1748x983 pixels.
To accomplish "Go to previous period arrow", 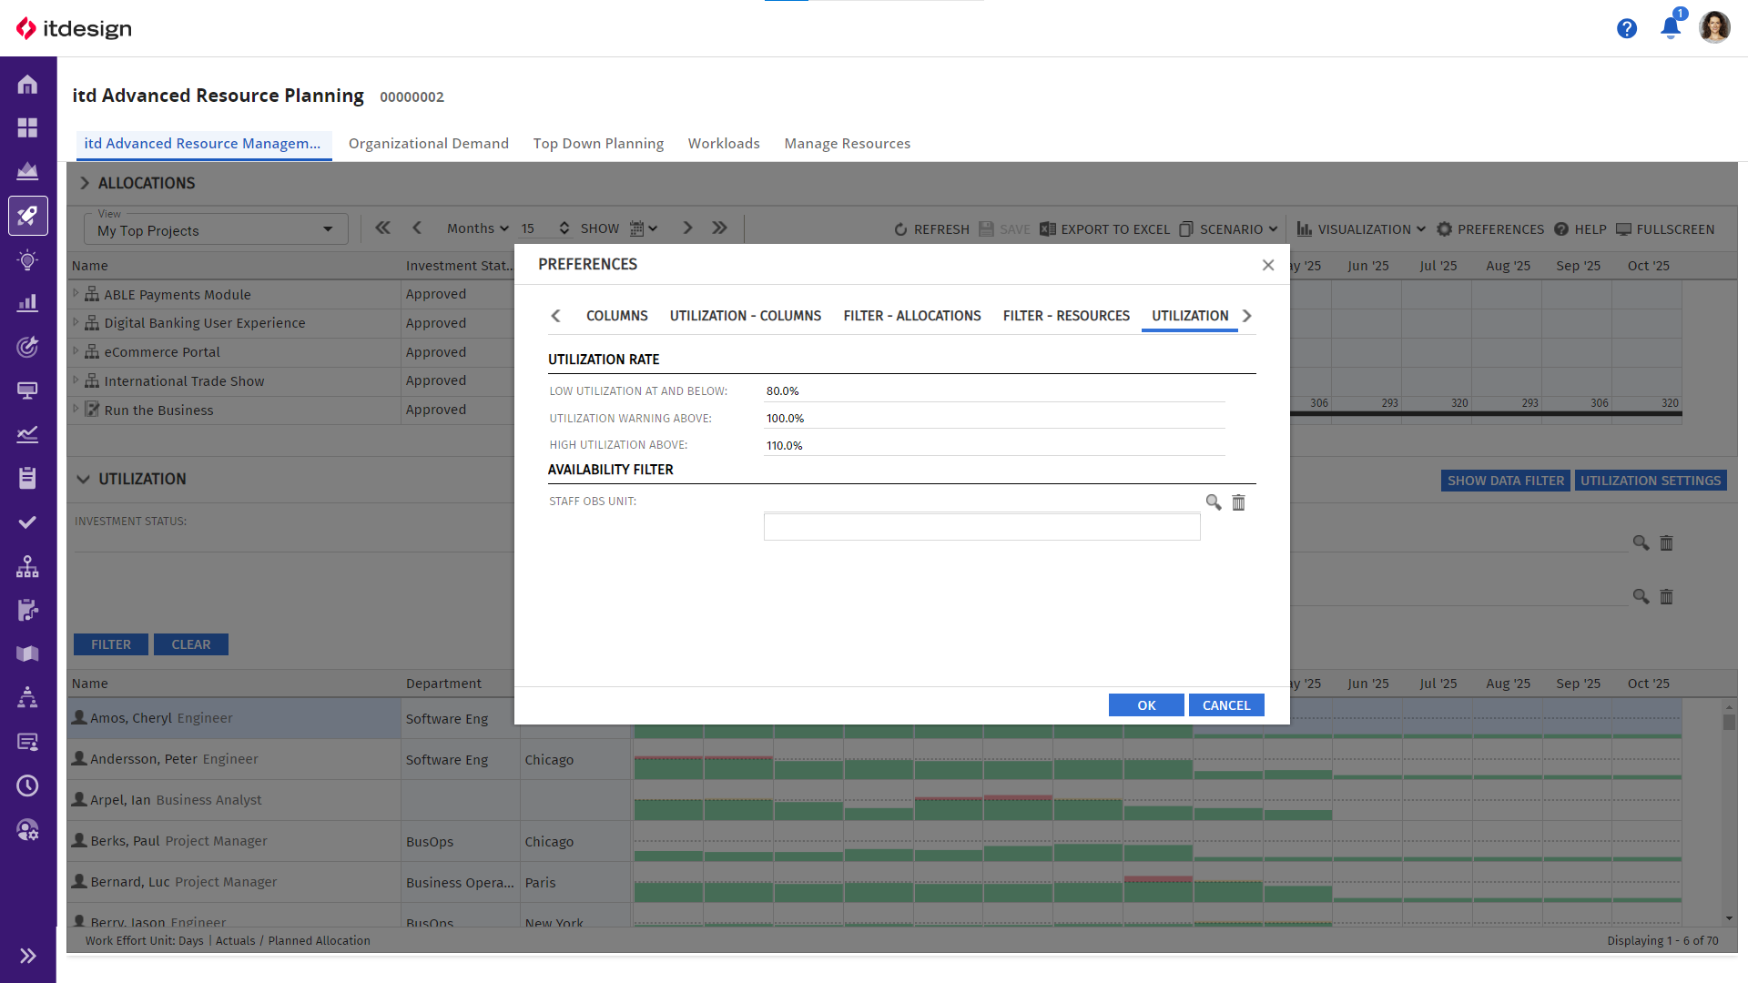I will (x=417, y=228).
